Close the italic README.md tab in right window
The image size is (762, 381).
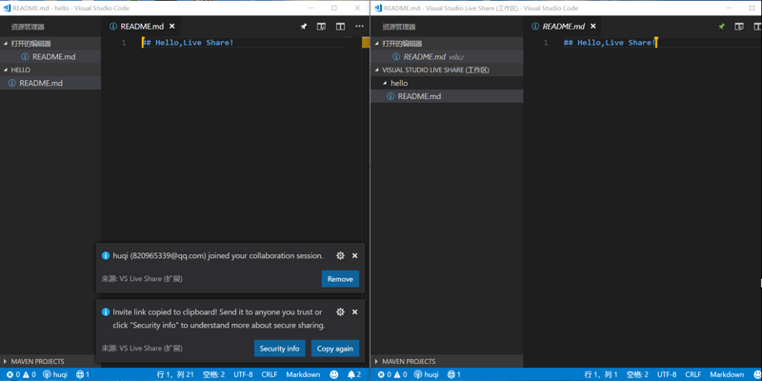pos(592,27)
